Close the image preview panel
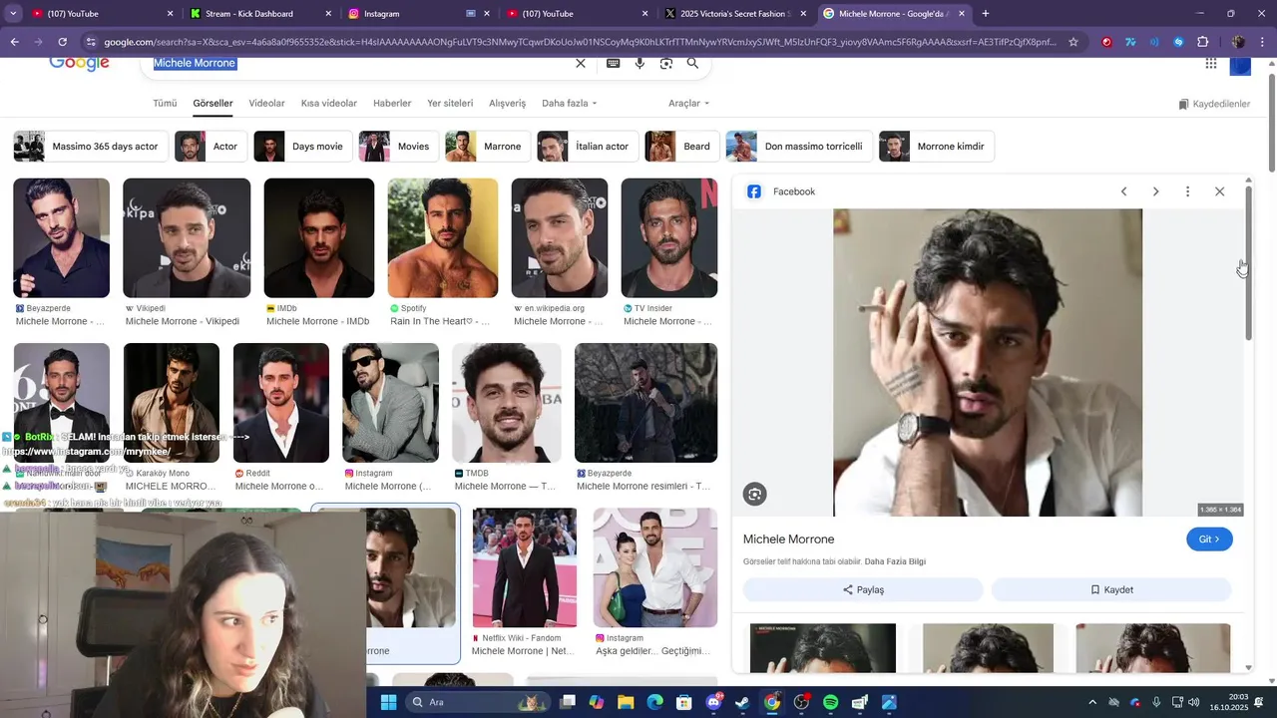The image size is (1277, 718). point(1219,191)
